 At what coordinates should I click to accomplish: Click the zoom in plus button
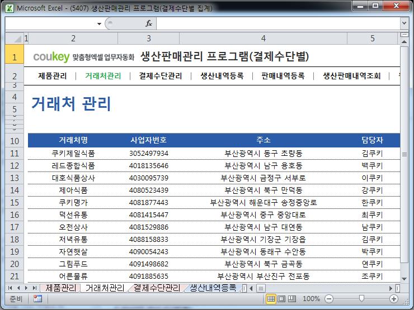394,299
